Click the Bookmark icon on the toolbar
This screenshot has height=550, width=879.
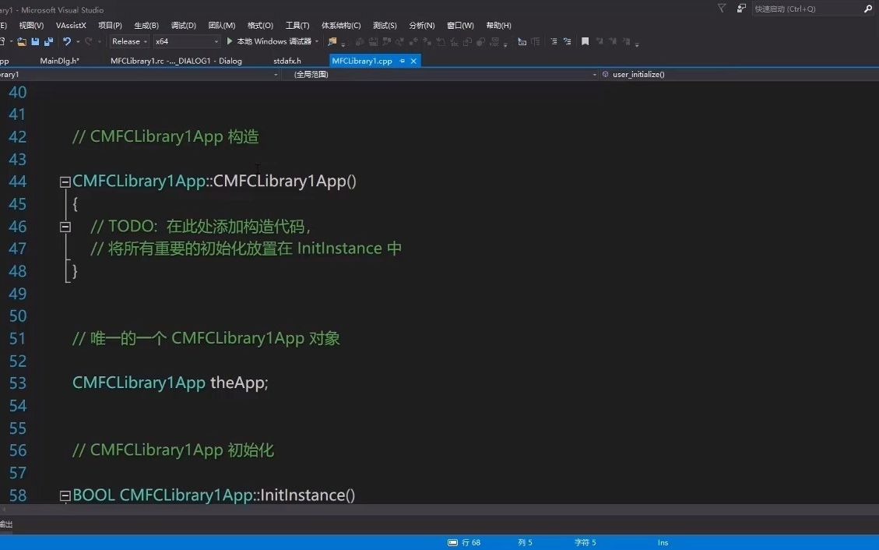(585, 41)
